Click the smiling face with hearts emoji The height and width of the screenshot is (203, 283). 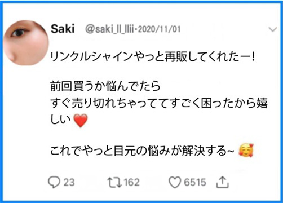point(246,150)
